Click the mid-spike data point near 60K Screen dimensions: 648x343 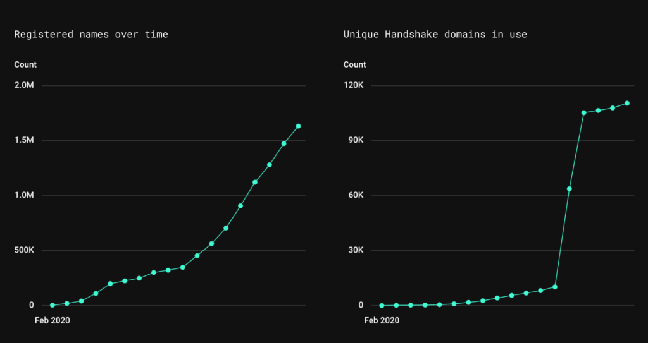pyautogui.click(x=569, y=189)
